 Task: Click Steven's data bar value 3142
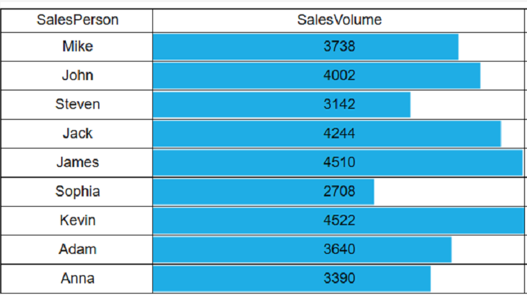pos(339,104)
